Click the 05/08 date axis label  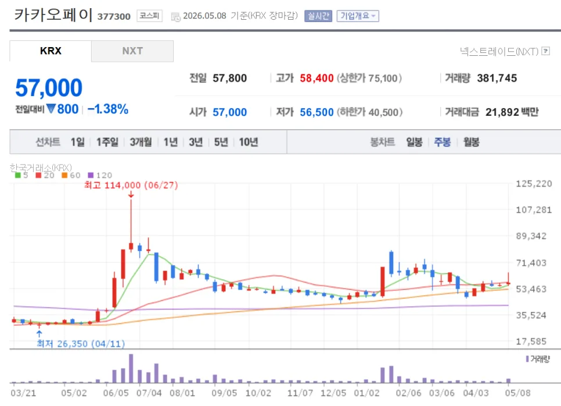(x=517, y=393)
